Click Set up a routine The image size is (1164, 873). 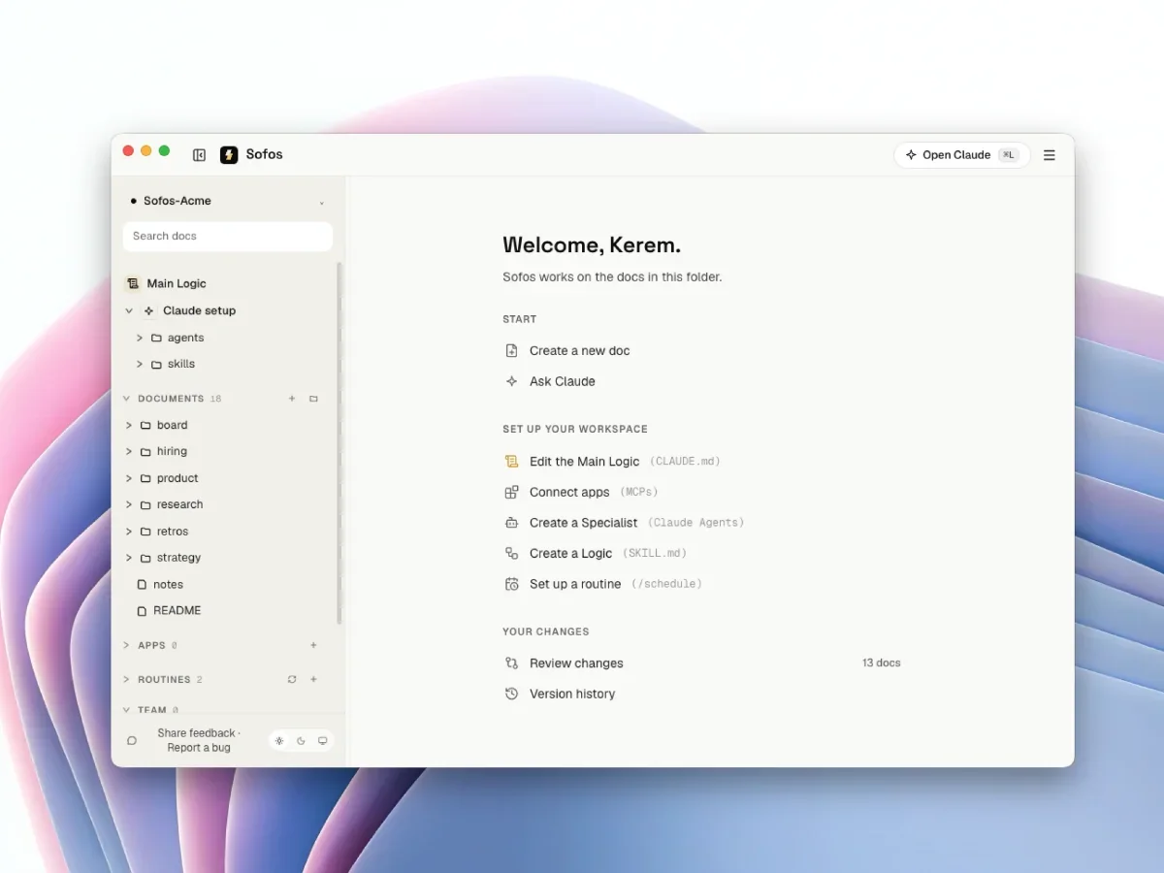575,584
